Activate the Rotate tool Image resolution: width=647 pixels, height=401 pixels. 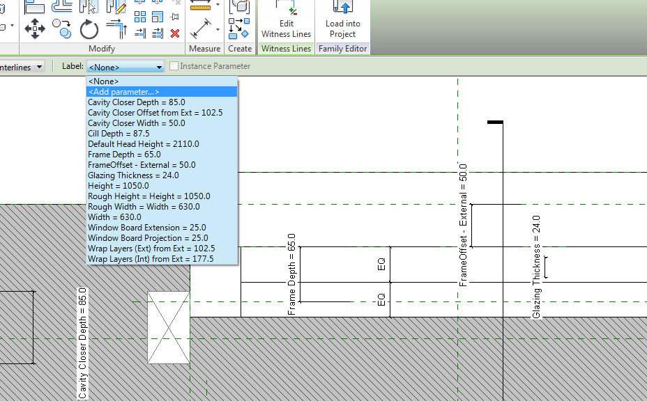coord(88,29)
